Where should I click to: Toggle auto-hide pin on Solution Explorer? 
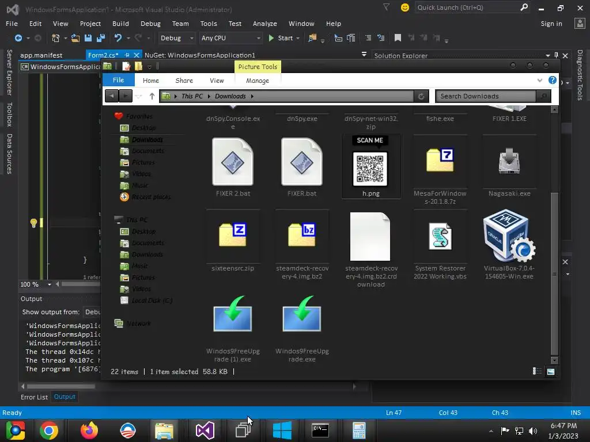click(556, 55)
